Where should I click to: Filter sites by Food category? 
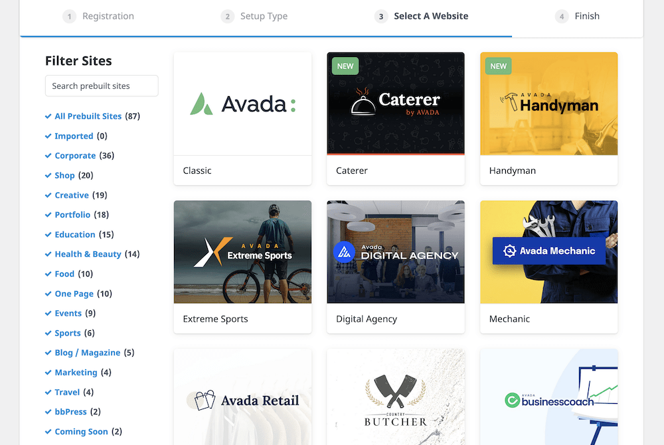(64, 273)
